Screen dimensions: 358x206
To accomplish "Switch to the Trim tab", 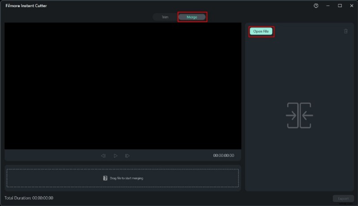I will 165,17.
